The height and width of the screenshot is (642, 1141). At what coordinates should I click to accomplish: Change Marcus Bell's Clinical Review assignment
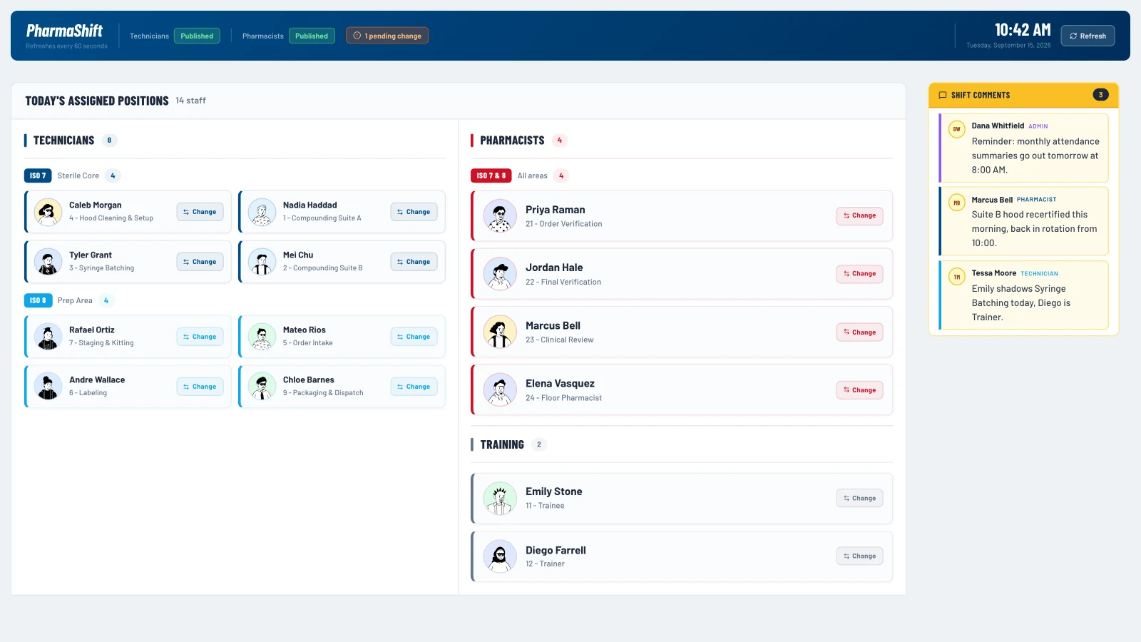tap(859, 332)
